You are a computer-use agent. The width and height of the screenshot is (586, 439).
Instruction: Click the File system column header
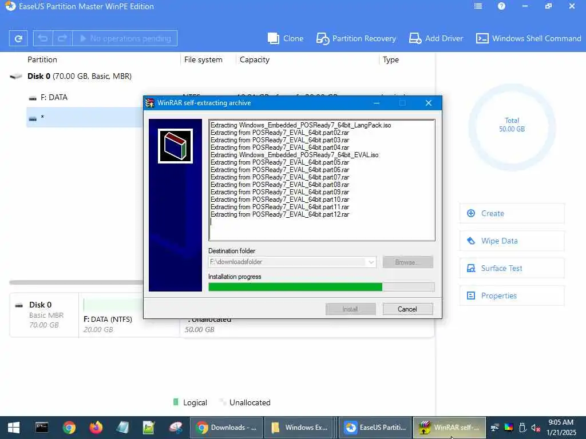point(203,59)
